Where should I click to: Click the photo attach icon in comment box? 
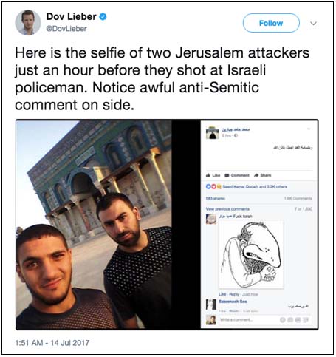tap(290, 320)
